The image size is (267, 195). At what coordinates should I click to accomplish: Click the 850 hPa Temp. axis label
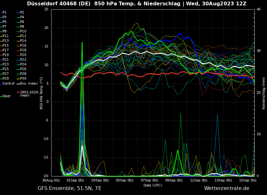[x=41, y=93]
